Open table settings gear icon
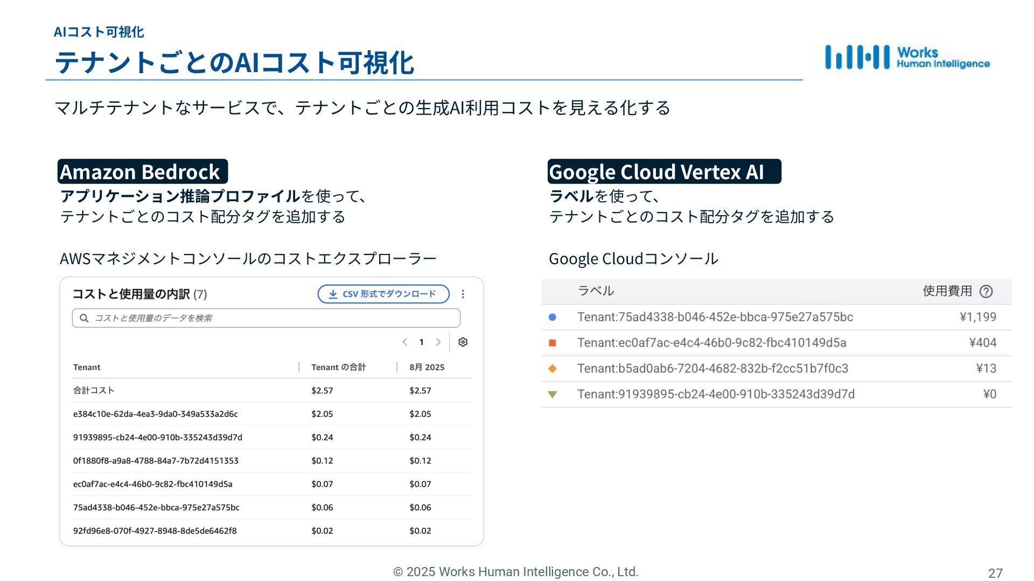 [x=463, y=342]
